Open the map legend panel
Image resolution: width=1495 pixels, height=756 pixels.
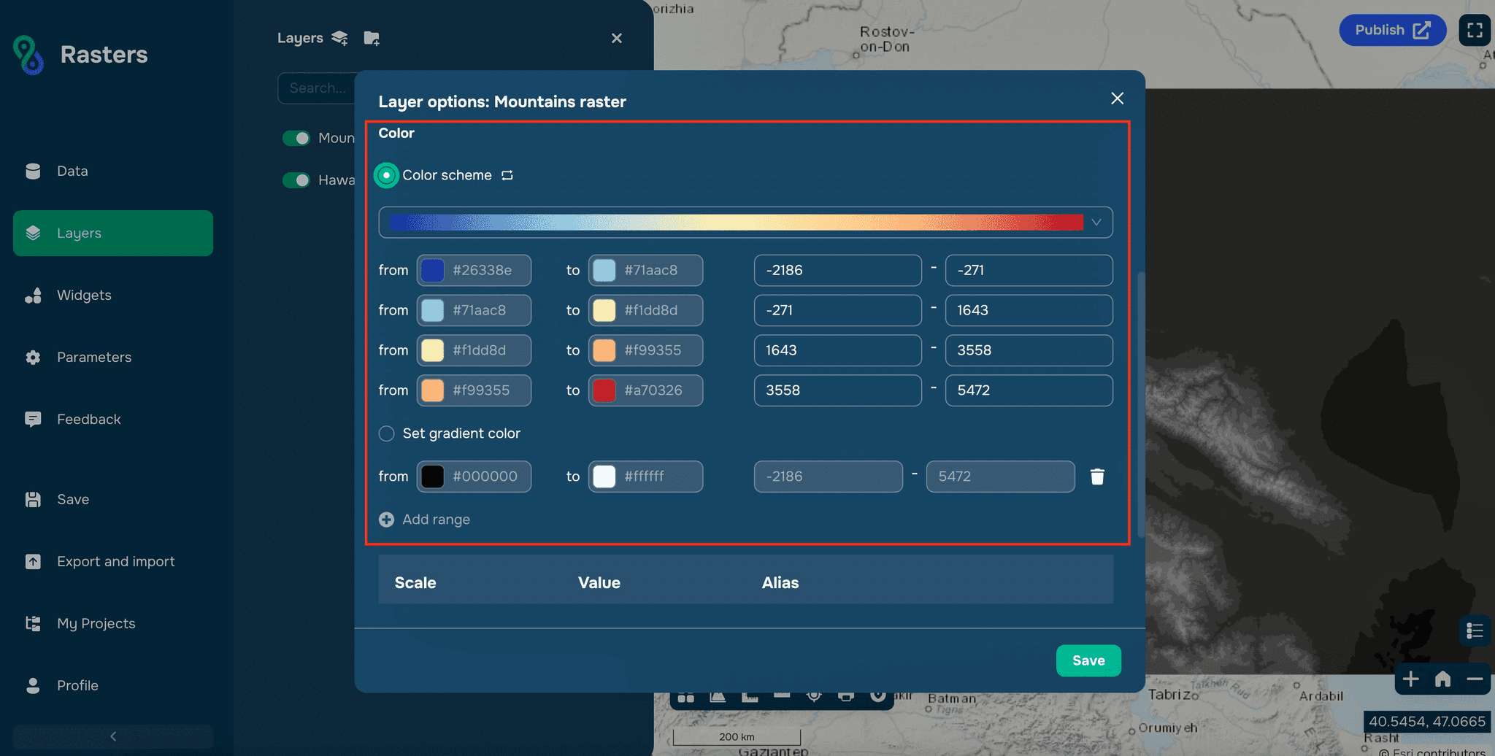(1475, 630)
